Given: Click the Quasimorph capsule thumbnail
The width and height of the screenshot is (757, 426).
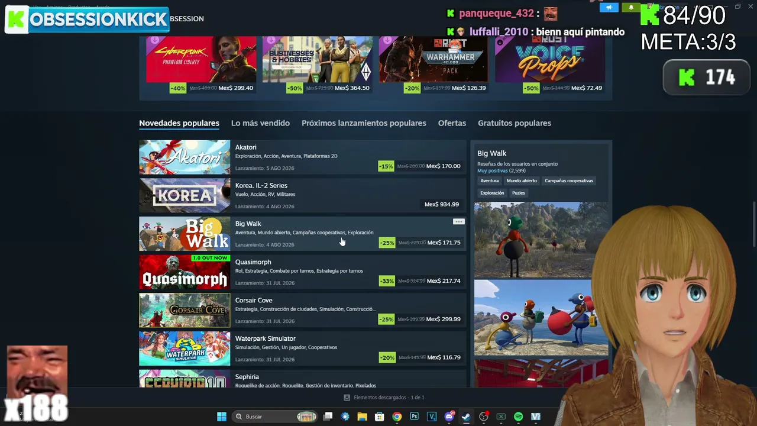Looking at the screenshot, I should pos(185,272).
